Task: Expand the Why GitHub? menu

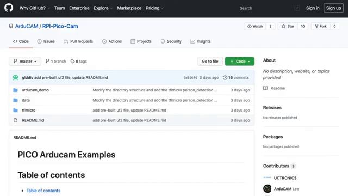Action: 34,8
